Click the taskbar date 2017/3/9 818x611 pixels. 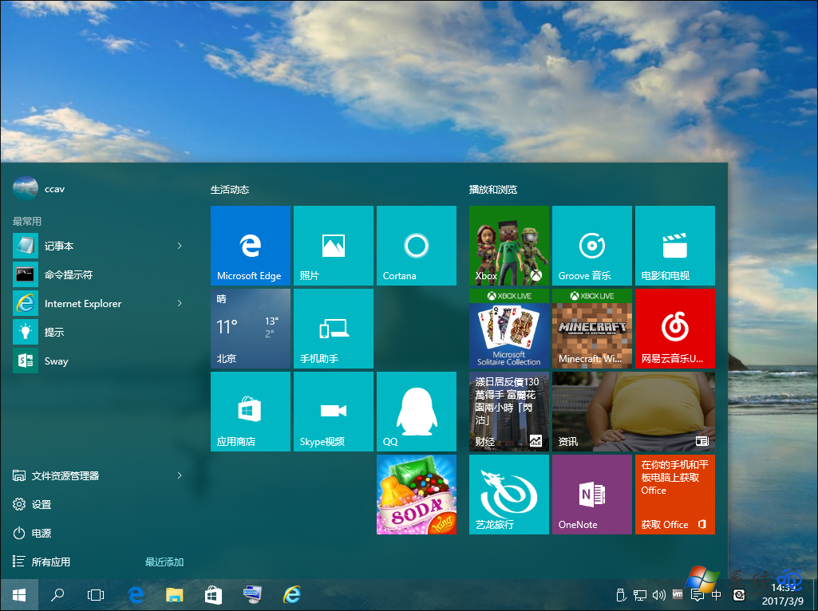(x=783, y=601)
